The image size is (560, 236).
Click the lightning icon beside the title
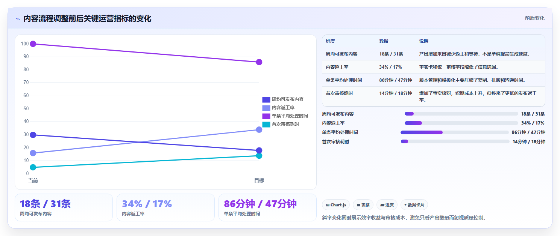18,19
